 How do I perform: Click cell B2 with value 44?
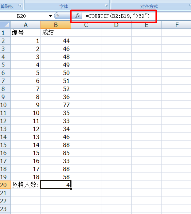click(x=56, y=41)
